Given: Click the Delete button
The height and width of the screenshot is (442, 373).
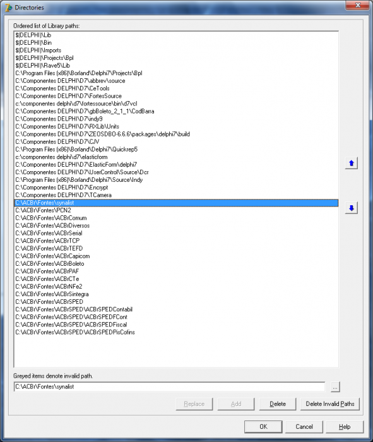Looking at the screenshot, I should (x=278, y=404).
